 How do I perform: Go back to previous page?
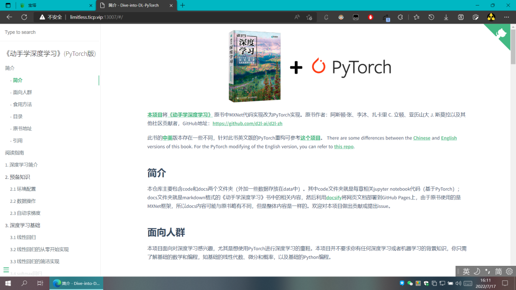[x=9, y=17]
